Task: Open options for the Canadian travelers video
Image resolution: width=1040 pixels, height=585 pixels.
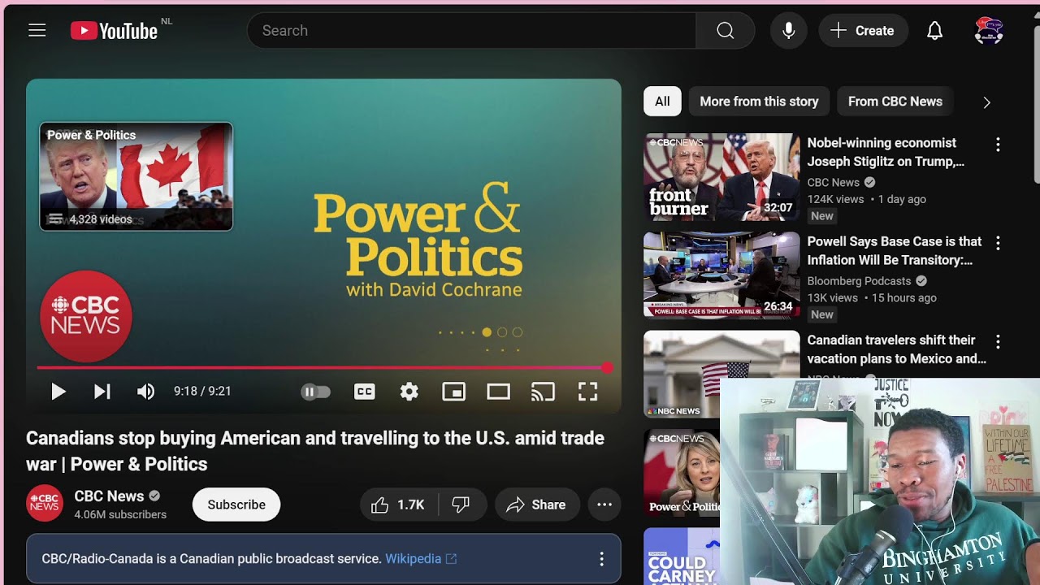Action: pyautogui.click(x=998, y=341)
